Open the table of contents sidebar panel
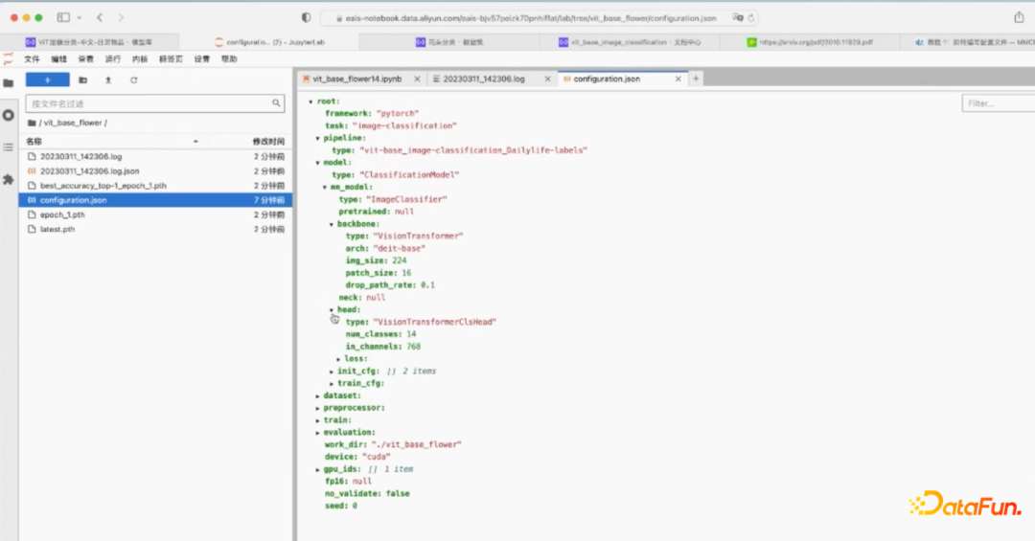The height and width of the screenshot is (541, 1035). click(x=8, y=147)
